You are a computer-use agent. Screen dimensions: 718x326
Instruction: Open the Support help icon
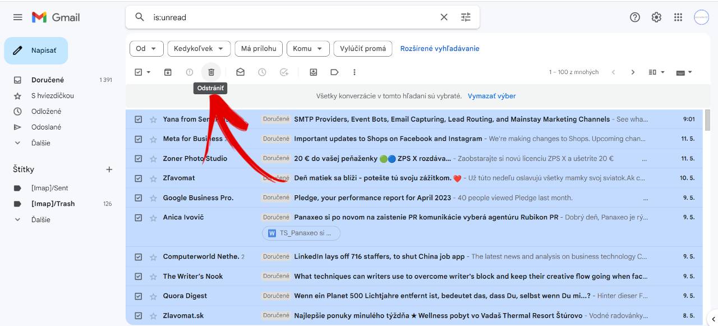(635, 17)
